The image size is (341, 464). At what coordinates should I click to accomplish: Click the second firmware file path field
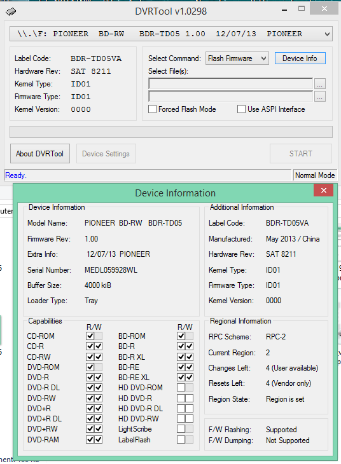click(230, 97)
